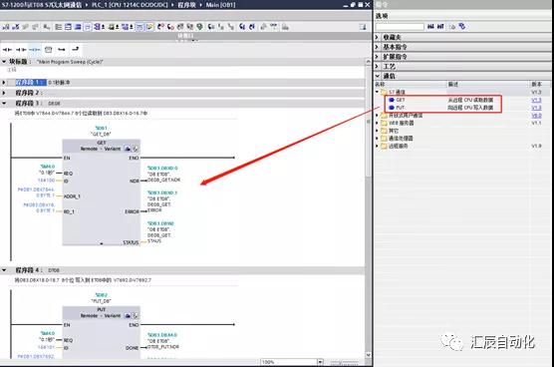Click the close branch icon in favorites
Screen dimensions: 554x367
point(76,50)
